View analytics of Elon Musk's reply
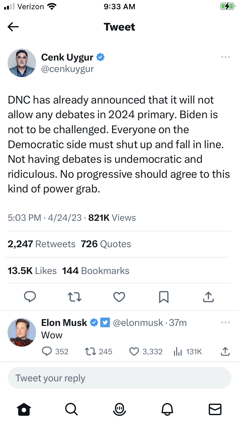 tap(177, 351)
